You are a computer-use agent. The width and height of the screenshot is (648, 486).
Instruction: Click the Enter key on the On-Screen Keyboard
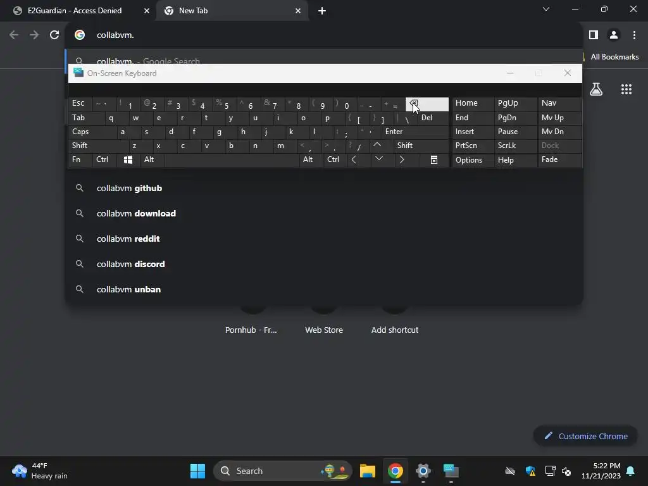click(x=415, y=132)
